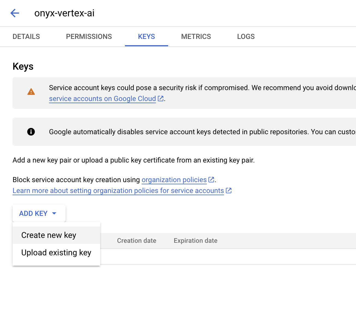356x325 pixels.
Task: Switch to the PERMISSIONS tab
Action: point(89,36)
